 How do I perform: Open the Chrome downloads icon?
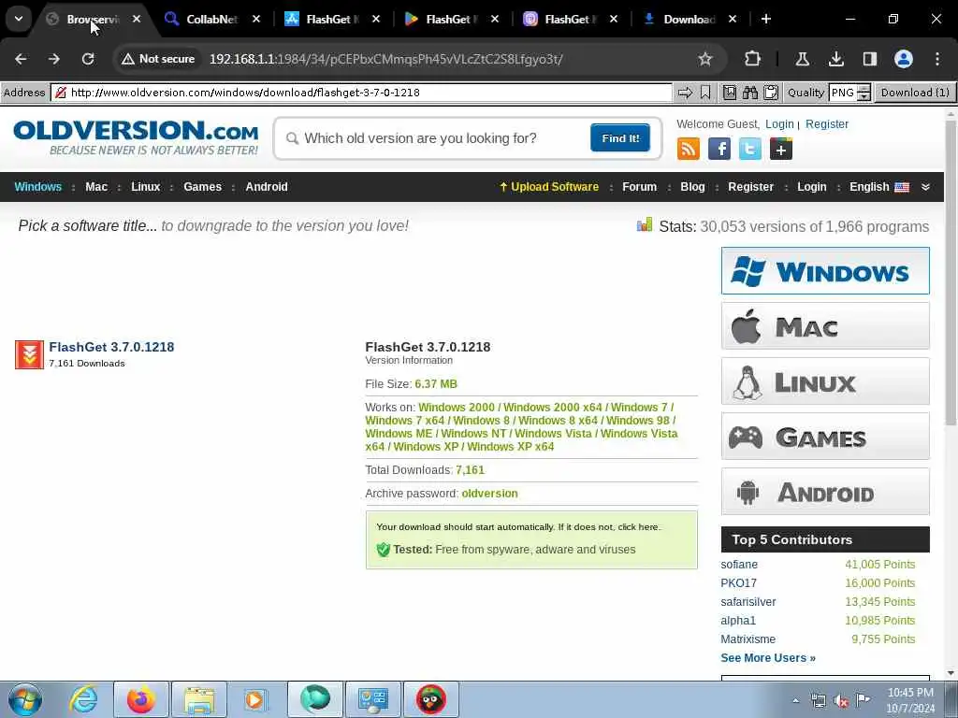[x=836, y=59]
